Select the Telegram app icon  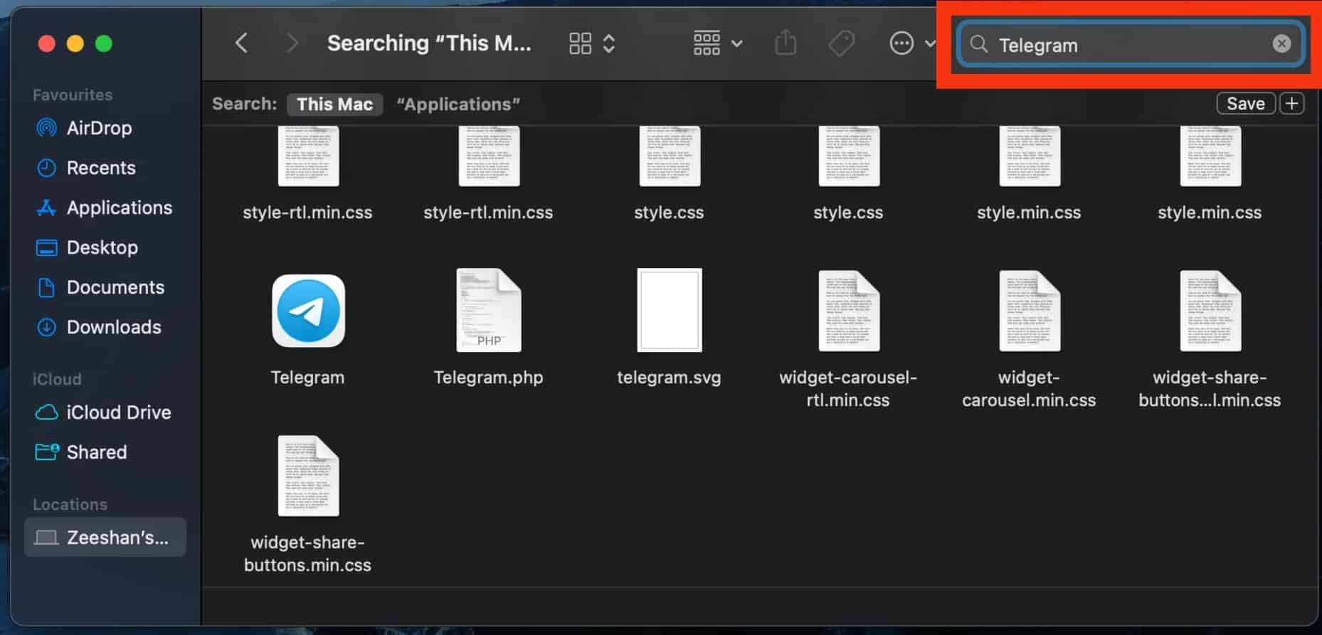(308, 311)
